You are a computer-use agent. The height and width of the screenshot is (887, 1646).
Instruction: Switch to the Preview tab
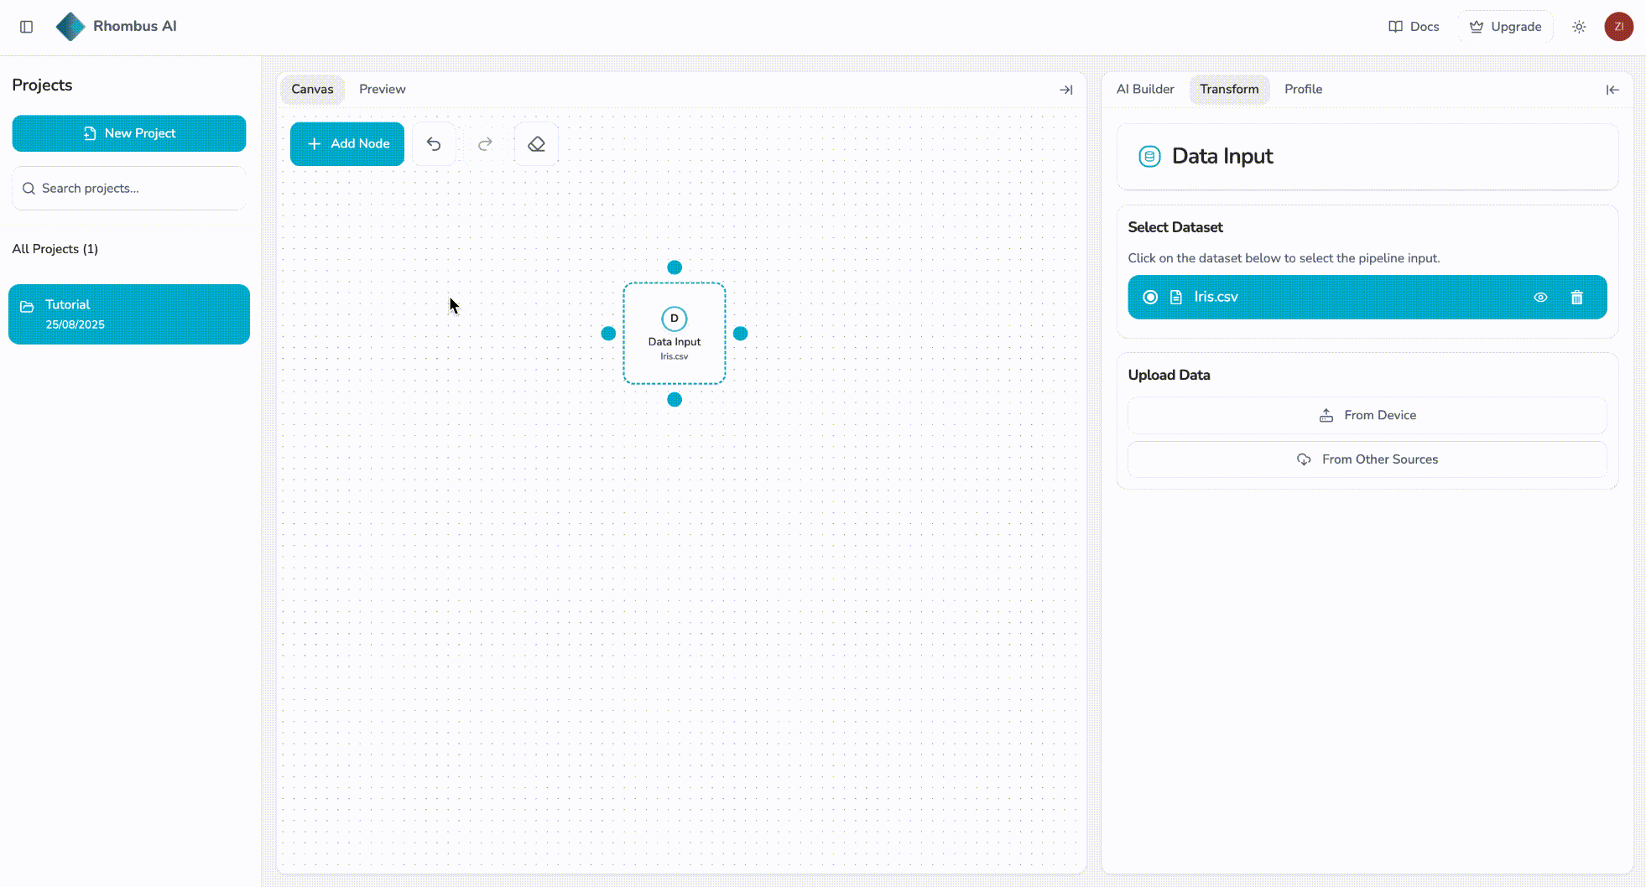tap(382, 90)
